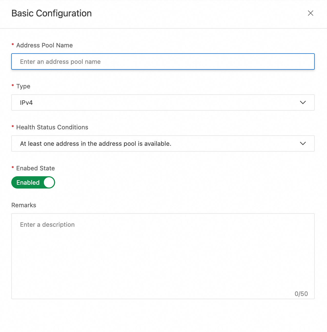Click the 'Enabed State' label
The image size is (327, 332).
tap(35, 168)
